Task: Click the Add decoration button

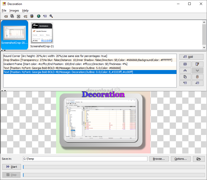Action: pyautogui.click(x=191, y=57)
